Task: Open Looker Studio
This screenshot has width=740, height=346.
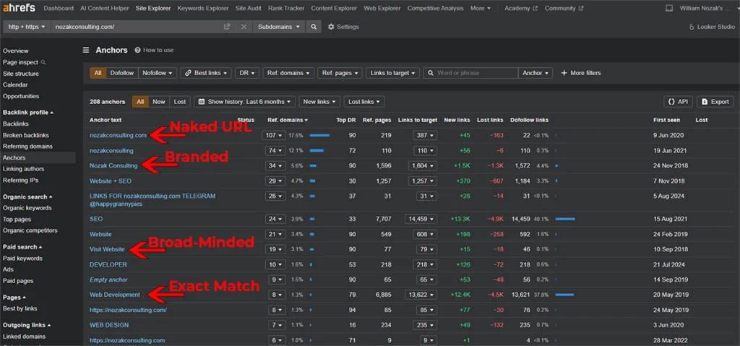Action: 712,27
